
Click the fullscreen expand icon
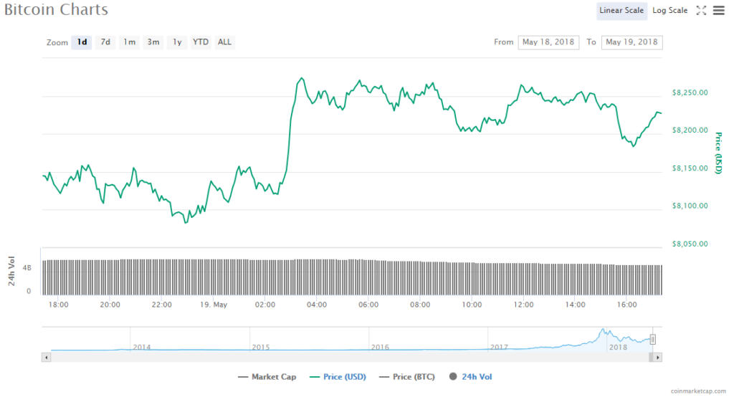click(702, 10)
